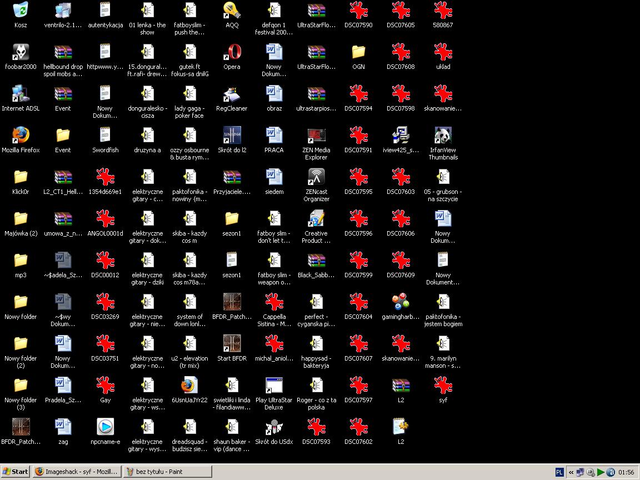The image size is (640, 480).
Task: Select the Opera browser icon
Action: (232, 52)
